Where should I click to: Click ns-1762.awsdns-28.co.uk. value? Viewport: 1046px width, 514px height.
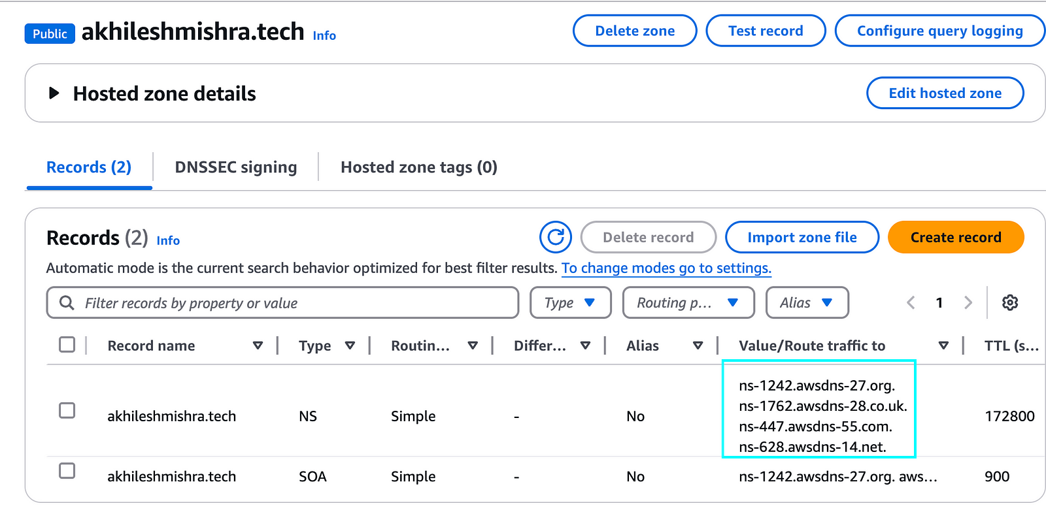[822, 406]
